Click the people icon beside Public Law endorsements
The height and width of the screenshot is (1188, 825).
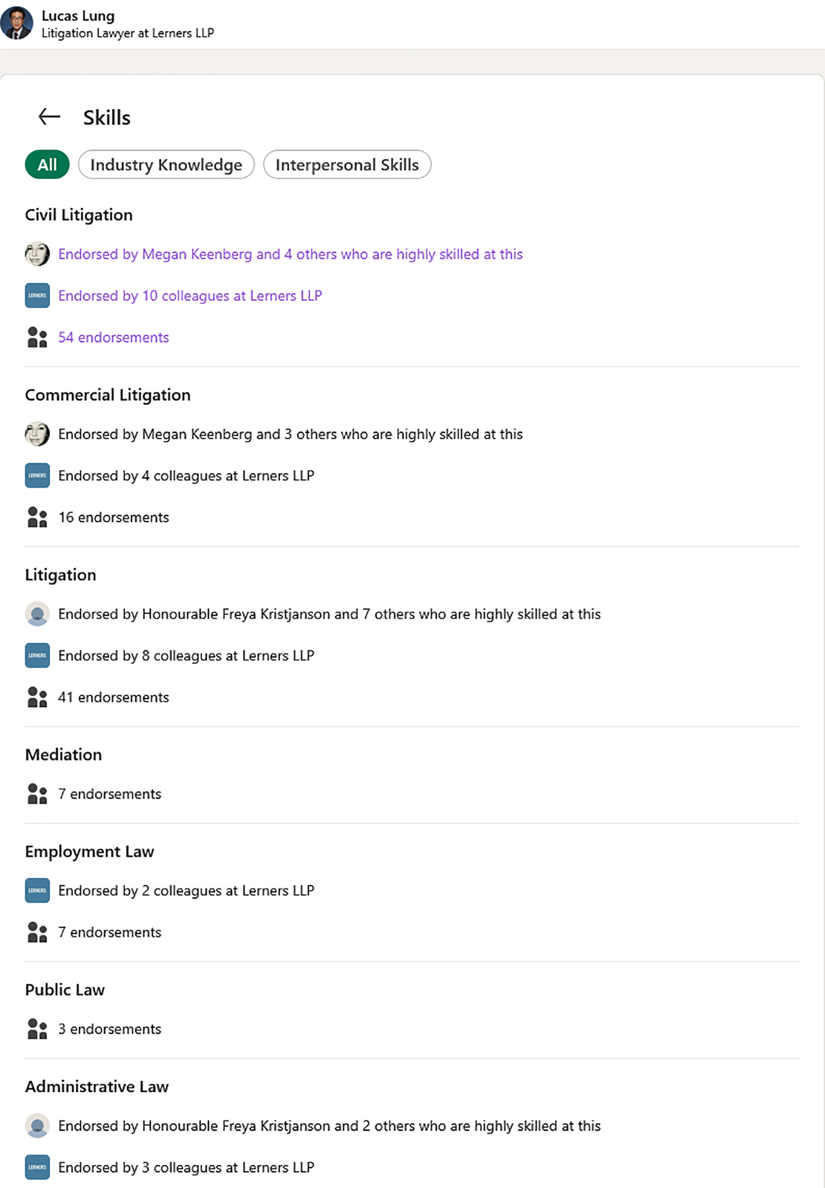tap(37, 1028)
